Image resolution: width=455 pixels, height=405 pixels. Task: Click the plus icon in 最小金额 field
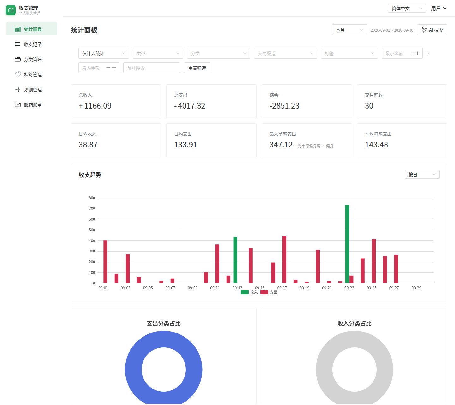point(417,53)
